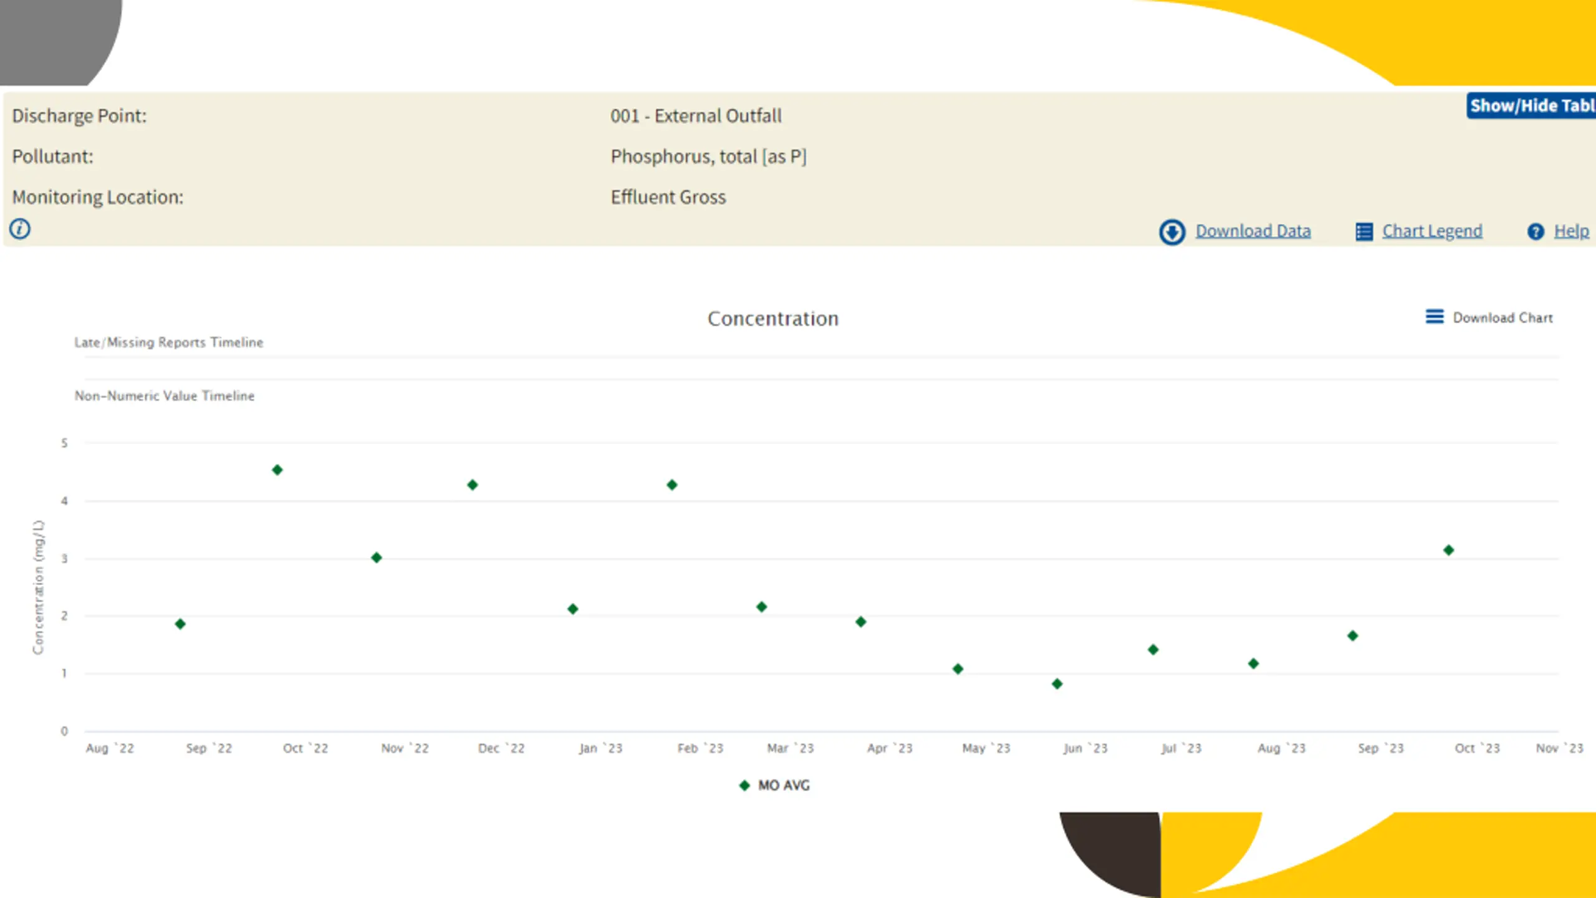Select the lowest data point before Jun '23
Viewport: 1596px width, 898px height.
click(x=1057, y=684)
